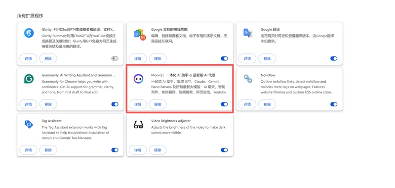
Task: Click the Monica: 一体化 AI 助手 title
Action: click(x=183, y=75)
